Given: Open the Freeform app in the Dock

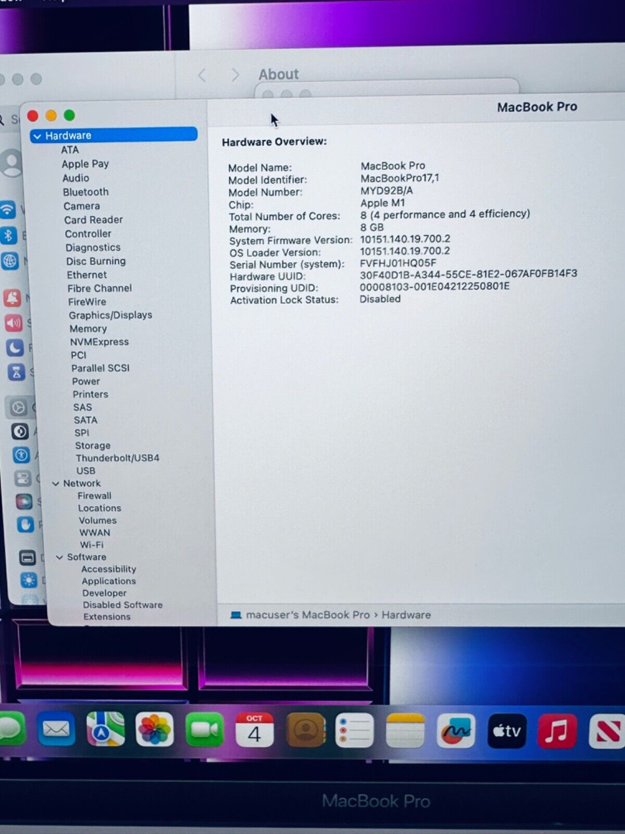Looking at the screenshot, I should (x=456, y=731).
